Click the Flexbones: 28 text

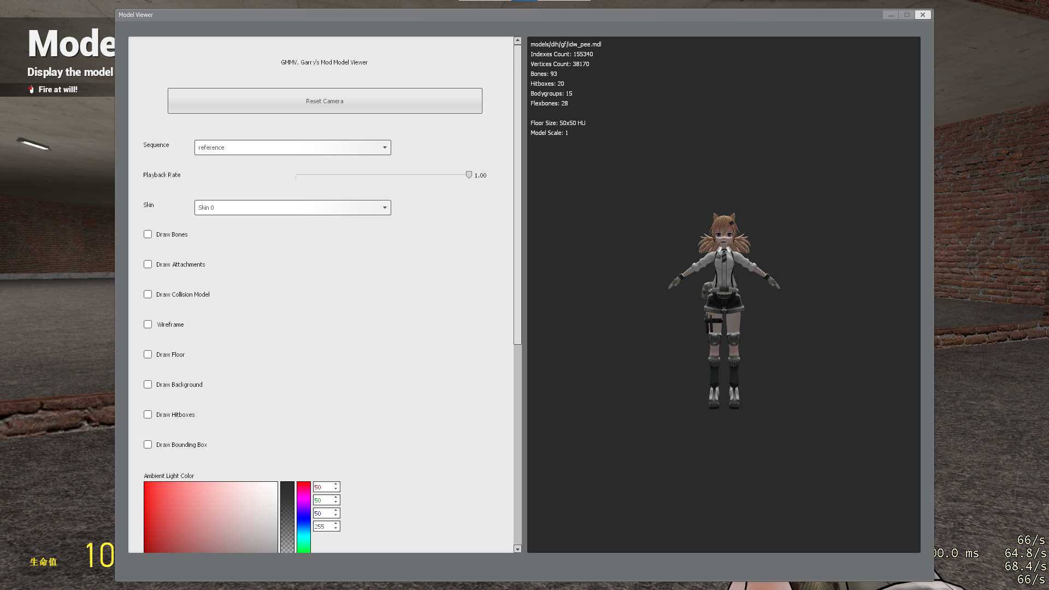click(549, 103)
